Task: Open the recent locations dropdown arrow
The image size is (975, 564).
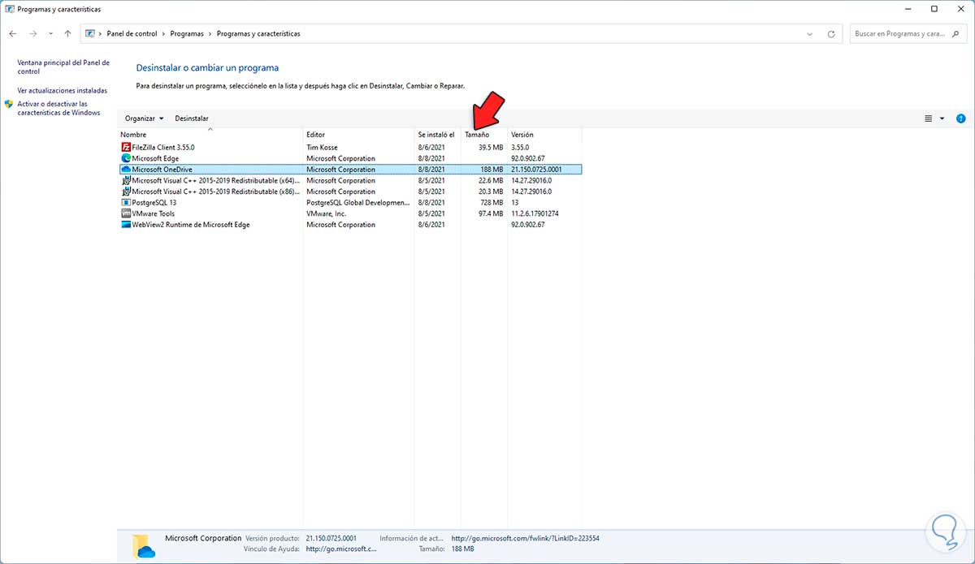Action: pyautogui.click(x=50, y=34)
